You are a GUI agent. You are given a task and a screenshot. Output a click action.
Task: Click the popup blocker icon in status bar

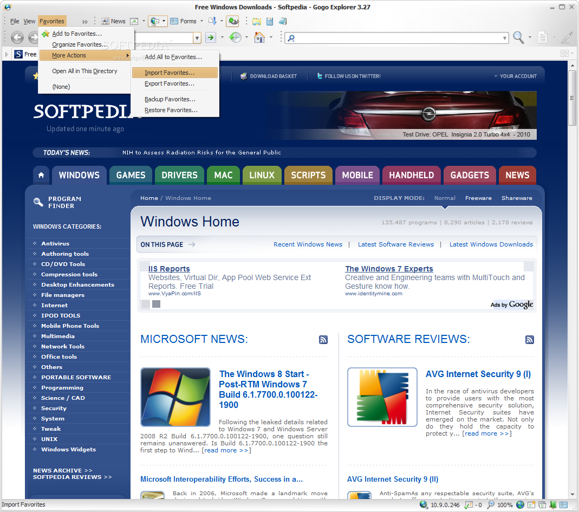click(469, 504)
